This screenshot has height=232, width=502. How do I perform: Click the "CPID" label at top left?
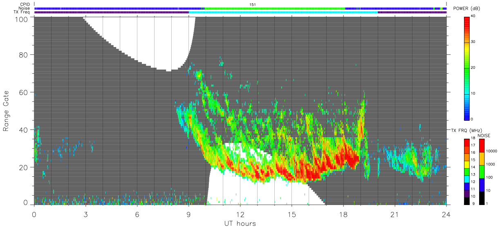point(25,5)
